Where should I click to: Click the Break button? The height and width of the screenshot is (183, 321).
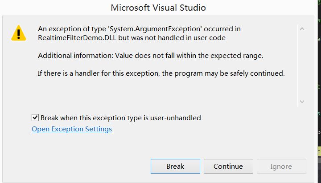pyautogui.click(x=175, y=166)
